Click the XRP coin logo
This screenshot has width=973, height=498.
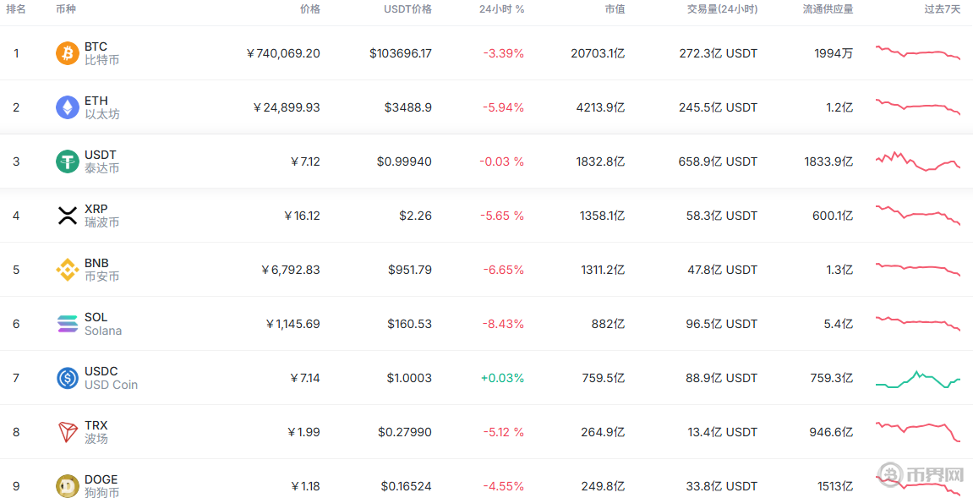[68, 216]
